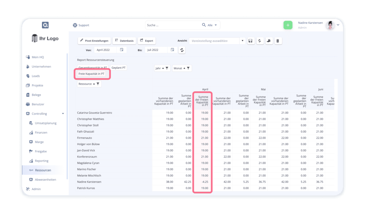Select the Freie Kapazität in PT field
The image size is (365, 214).
pos(92,74)
